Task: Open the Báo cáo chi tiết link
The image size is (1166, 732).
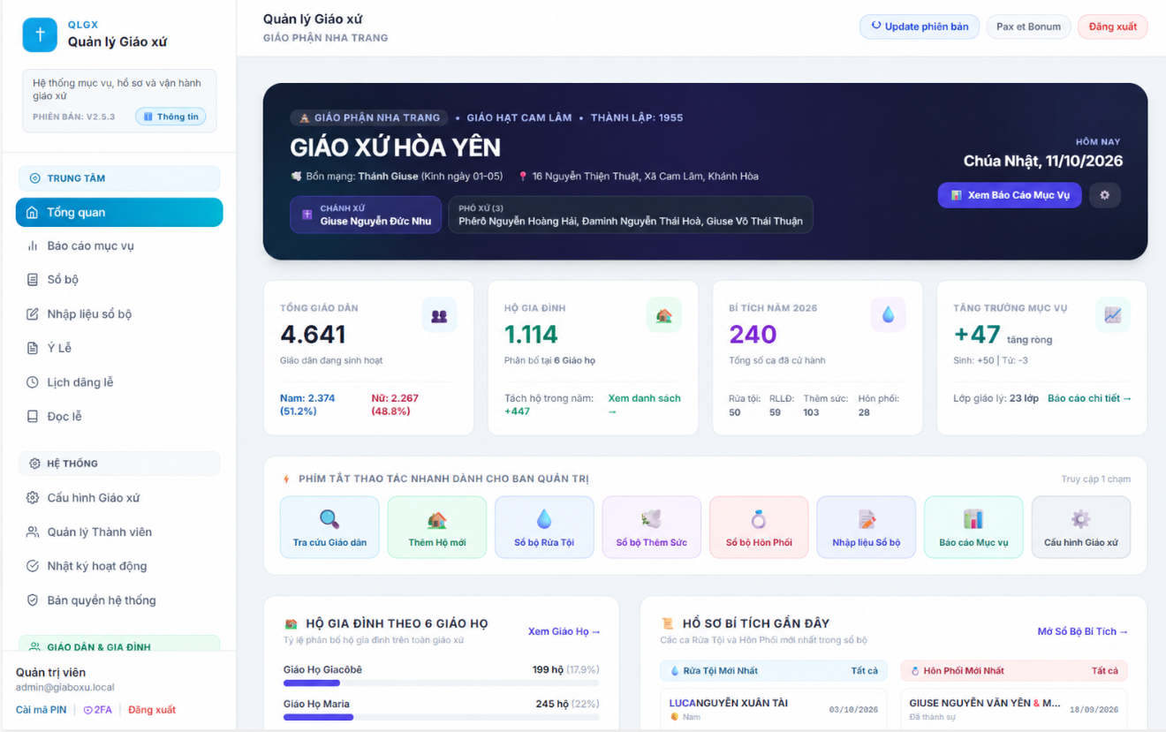Action: click(x=1089, y=398)
